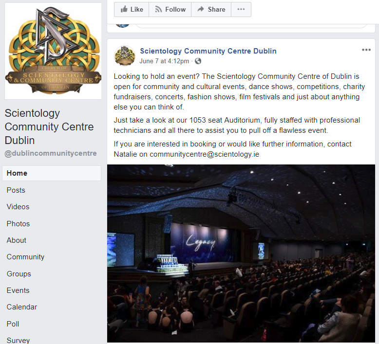Open the Calendar sidebar item
This screenshot has height=344, width=379.
click(22, 307)
